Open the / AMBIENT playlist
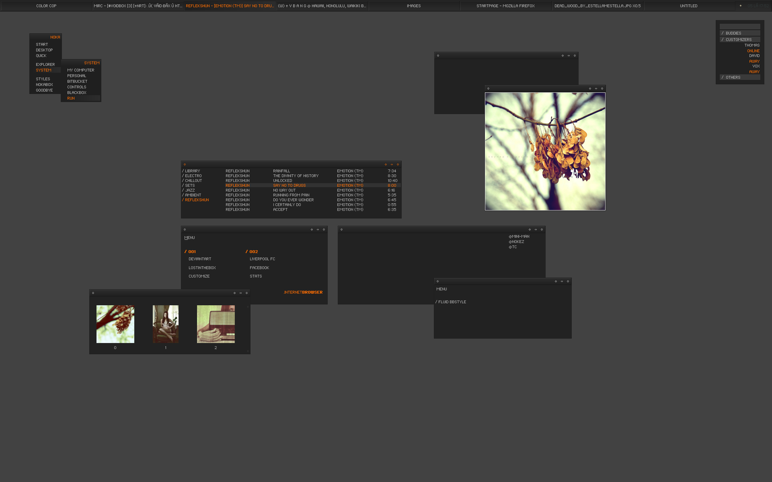Image resolution: width=772 pixels, height=482 pixels. 191,195
